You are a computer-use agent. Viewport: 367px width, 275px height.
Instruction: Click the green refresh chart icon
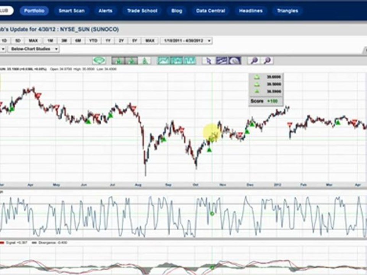99,61
